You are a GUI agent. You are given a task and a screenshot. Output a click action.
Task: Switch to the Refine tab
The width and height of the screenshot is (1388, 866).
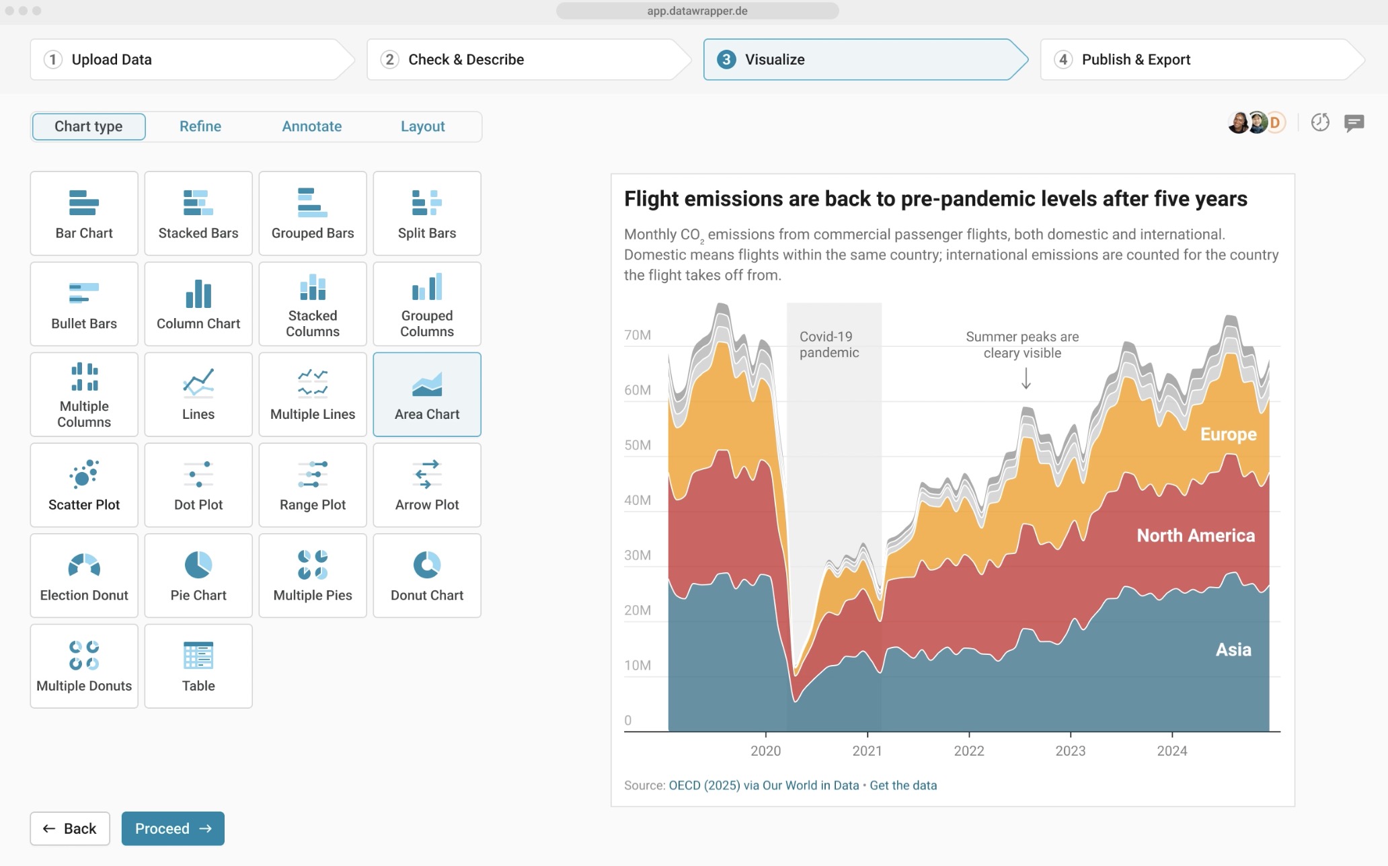(200, 126)
